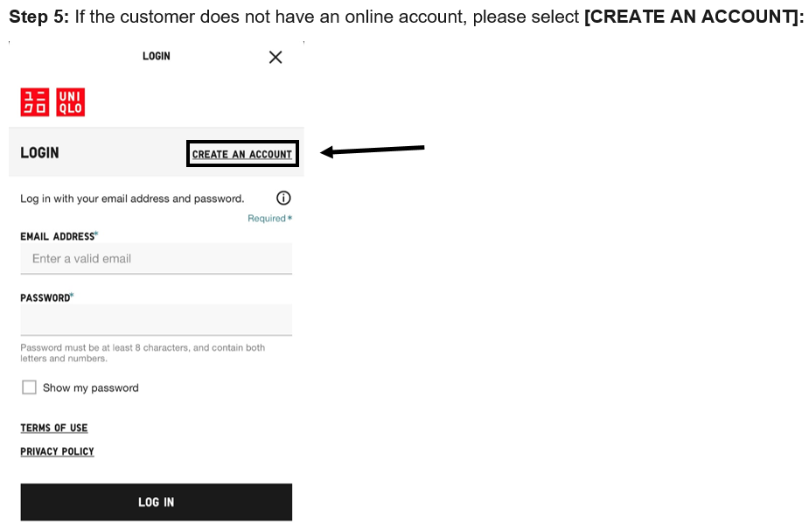Click the Email Address field label
The image size is (809, 531).
(58, 236)
